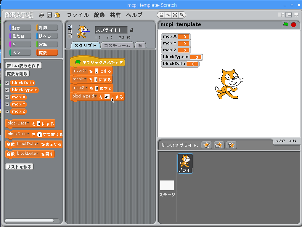Select the delete scissors tool

168,15
